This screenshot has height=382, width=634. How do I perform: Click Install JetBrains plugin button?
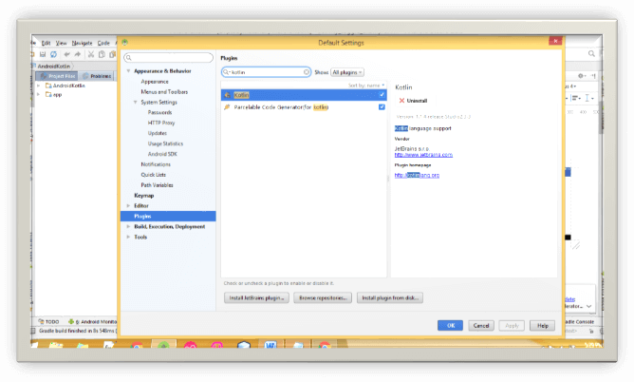[257, 298]
